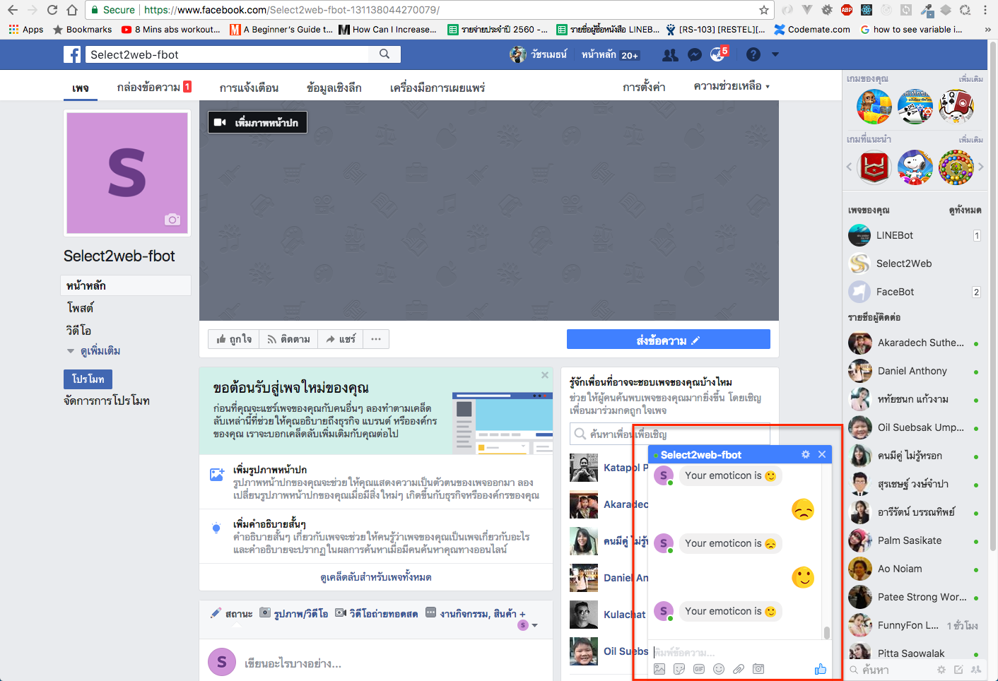Click the Like button under the cover
The width and height of the screenshot is (998, 681).
coord(234,339)
